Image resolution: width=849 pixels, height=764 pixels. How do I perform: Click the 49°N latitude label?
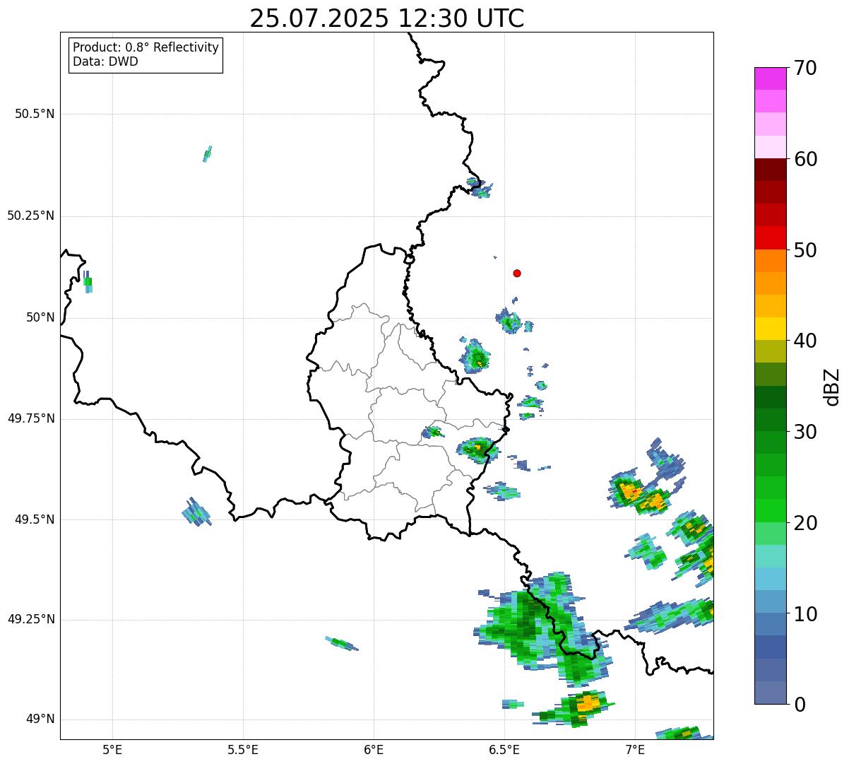[40, 719]
